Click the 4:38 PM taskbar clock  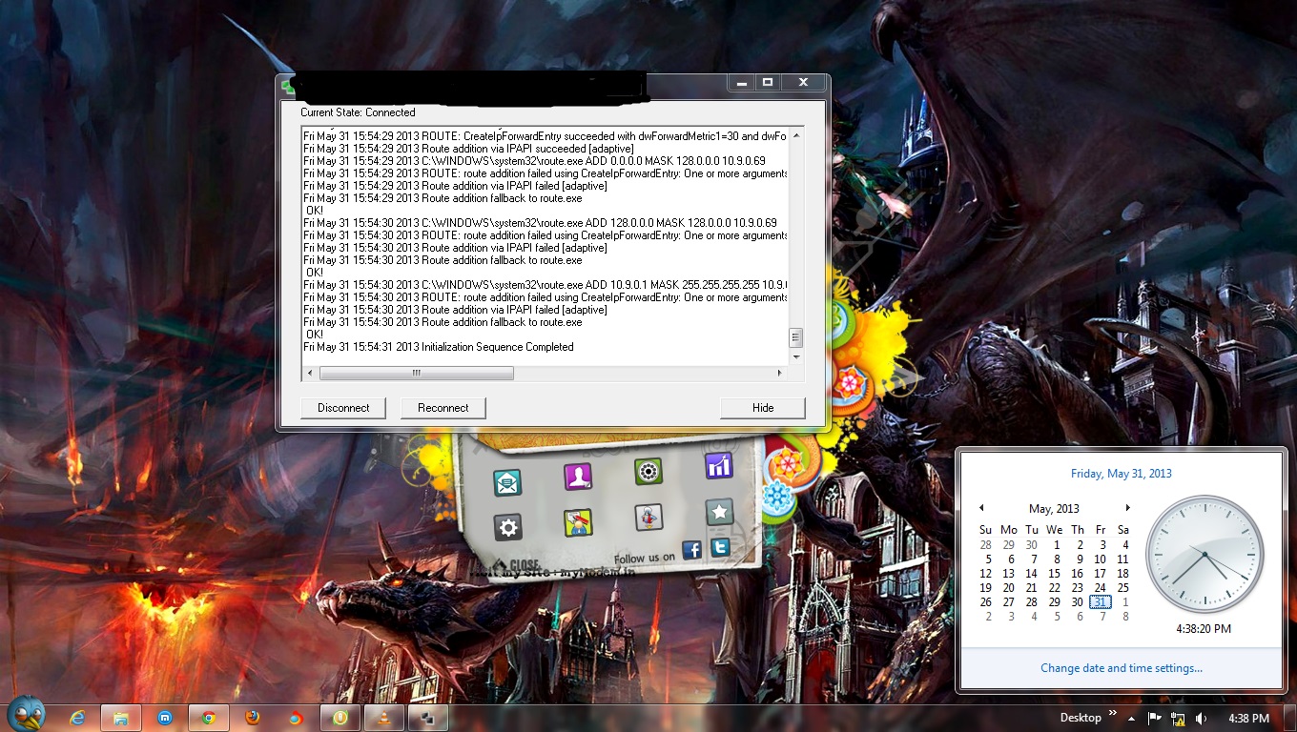pyautogui.click(x=1248, y=719)
